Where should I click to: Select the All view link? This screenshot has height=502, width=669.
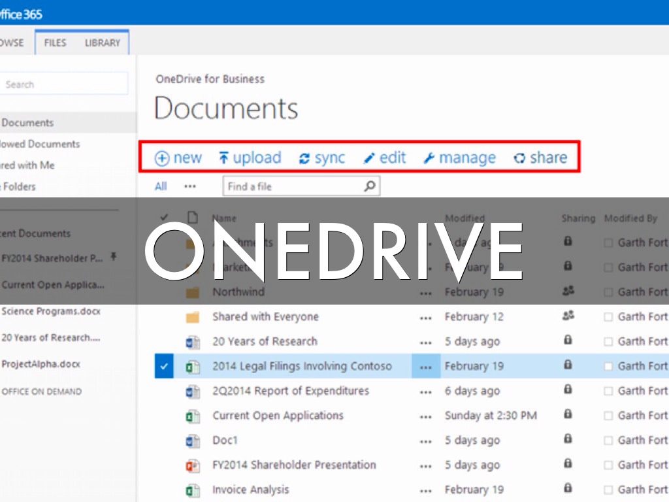pos(161,186)
